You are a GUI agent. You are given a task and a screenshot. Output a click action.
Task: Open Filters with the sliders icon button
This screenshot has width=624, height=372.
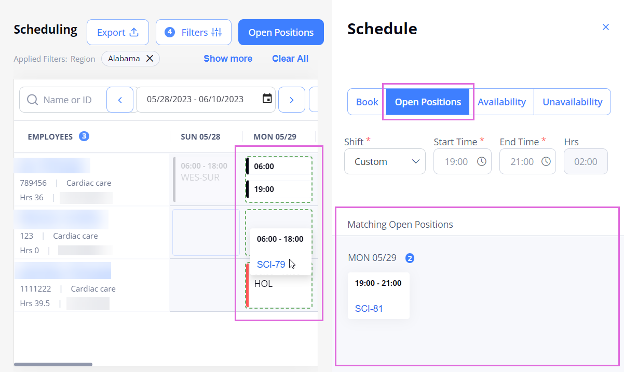pyautogui.click(x=194, y=32)
